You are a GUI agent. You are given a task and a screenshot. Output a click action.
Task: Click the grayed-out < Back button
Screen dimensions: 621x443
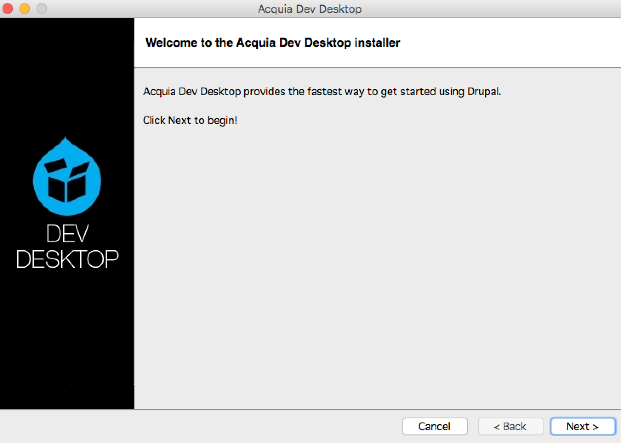pos(510,426)
